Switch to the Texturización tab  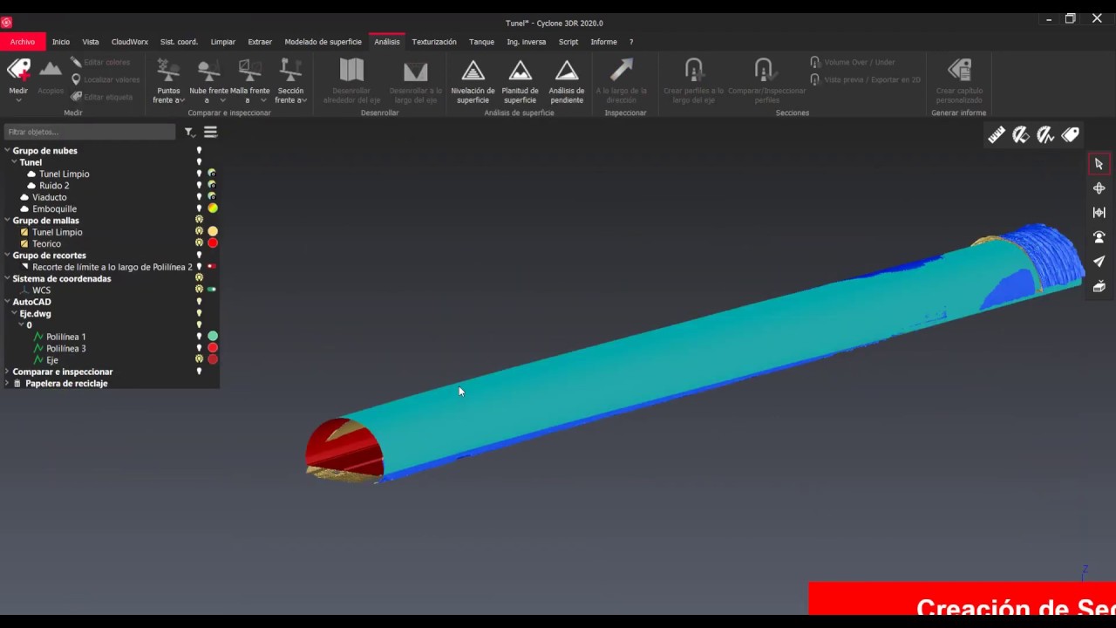pyautogui.click(x=434, y=42)
